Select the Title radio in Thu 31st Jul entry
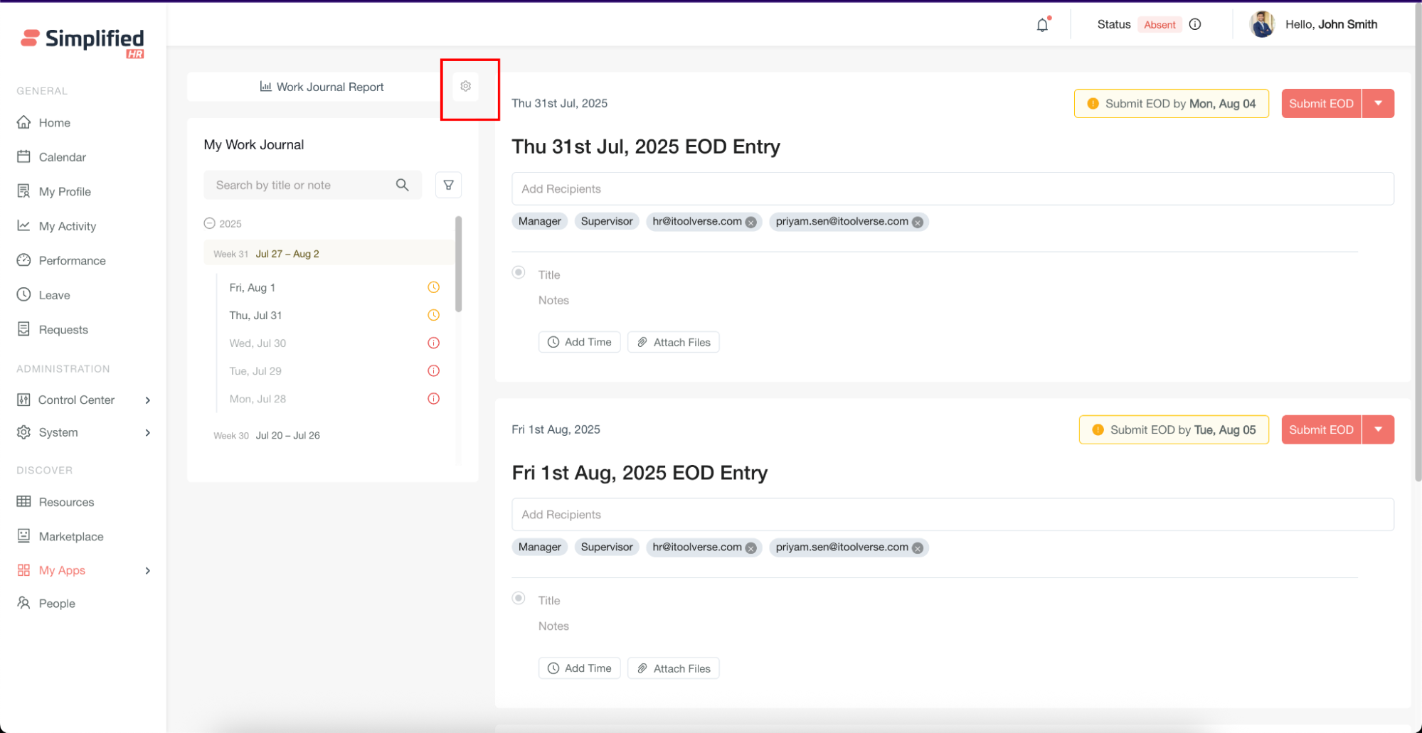Viewport: 1422px width, 733px height. [519, 272]
